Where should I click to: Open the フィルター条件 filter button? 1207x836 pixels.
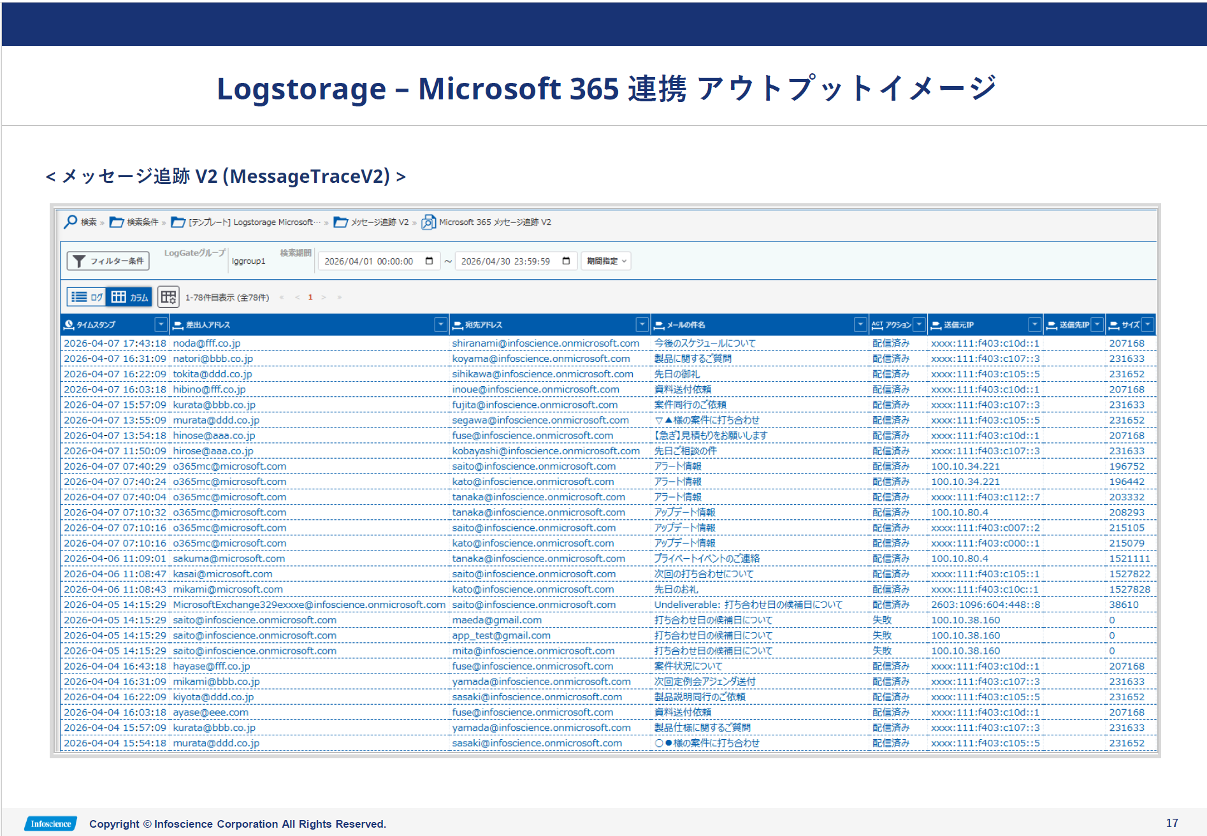(108, 261)
